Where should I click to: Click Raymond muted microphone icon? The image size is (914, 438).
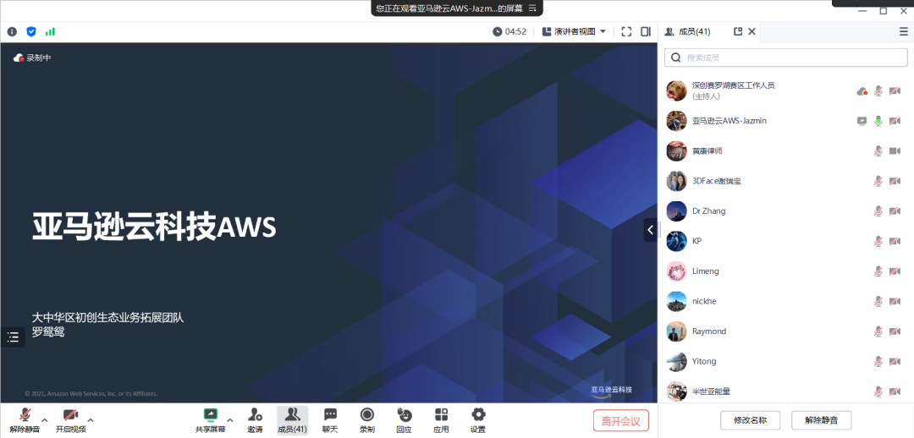point(878,331)
